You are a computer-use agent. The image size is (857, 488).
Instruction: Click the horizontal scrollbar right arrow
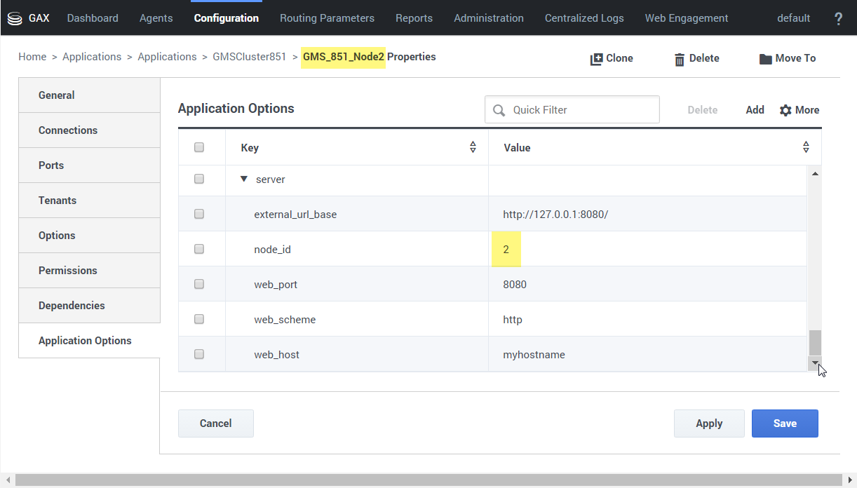(x=850, y=480)
